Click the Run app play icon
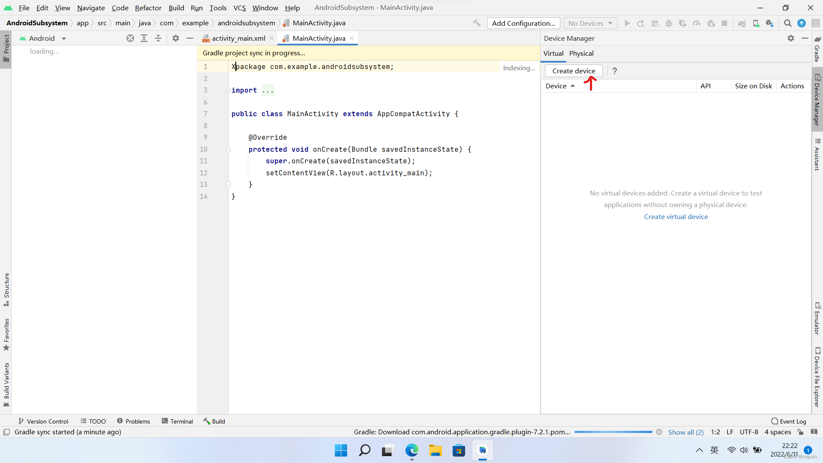This screenshot has height=463, width=823. tap(627, 23)
